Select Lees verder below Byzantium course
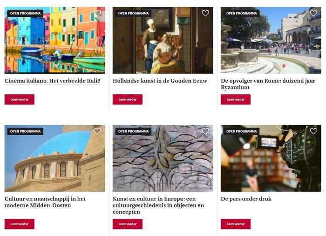Screen dimensions: 326x236 [x=236, y=99]
